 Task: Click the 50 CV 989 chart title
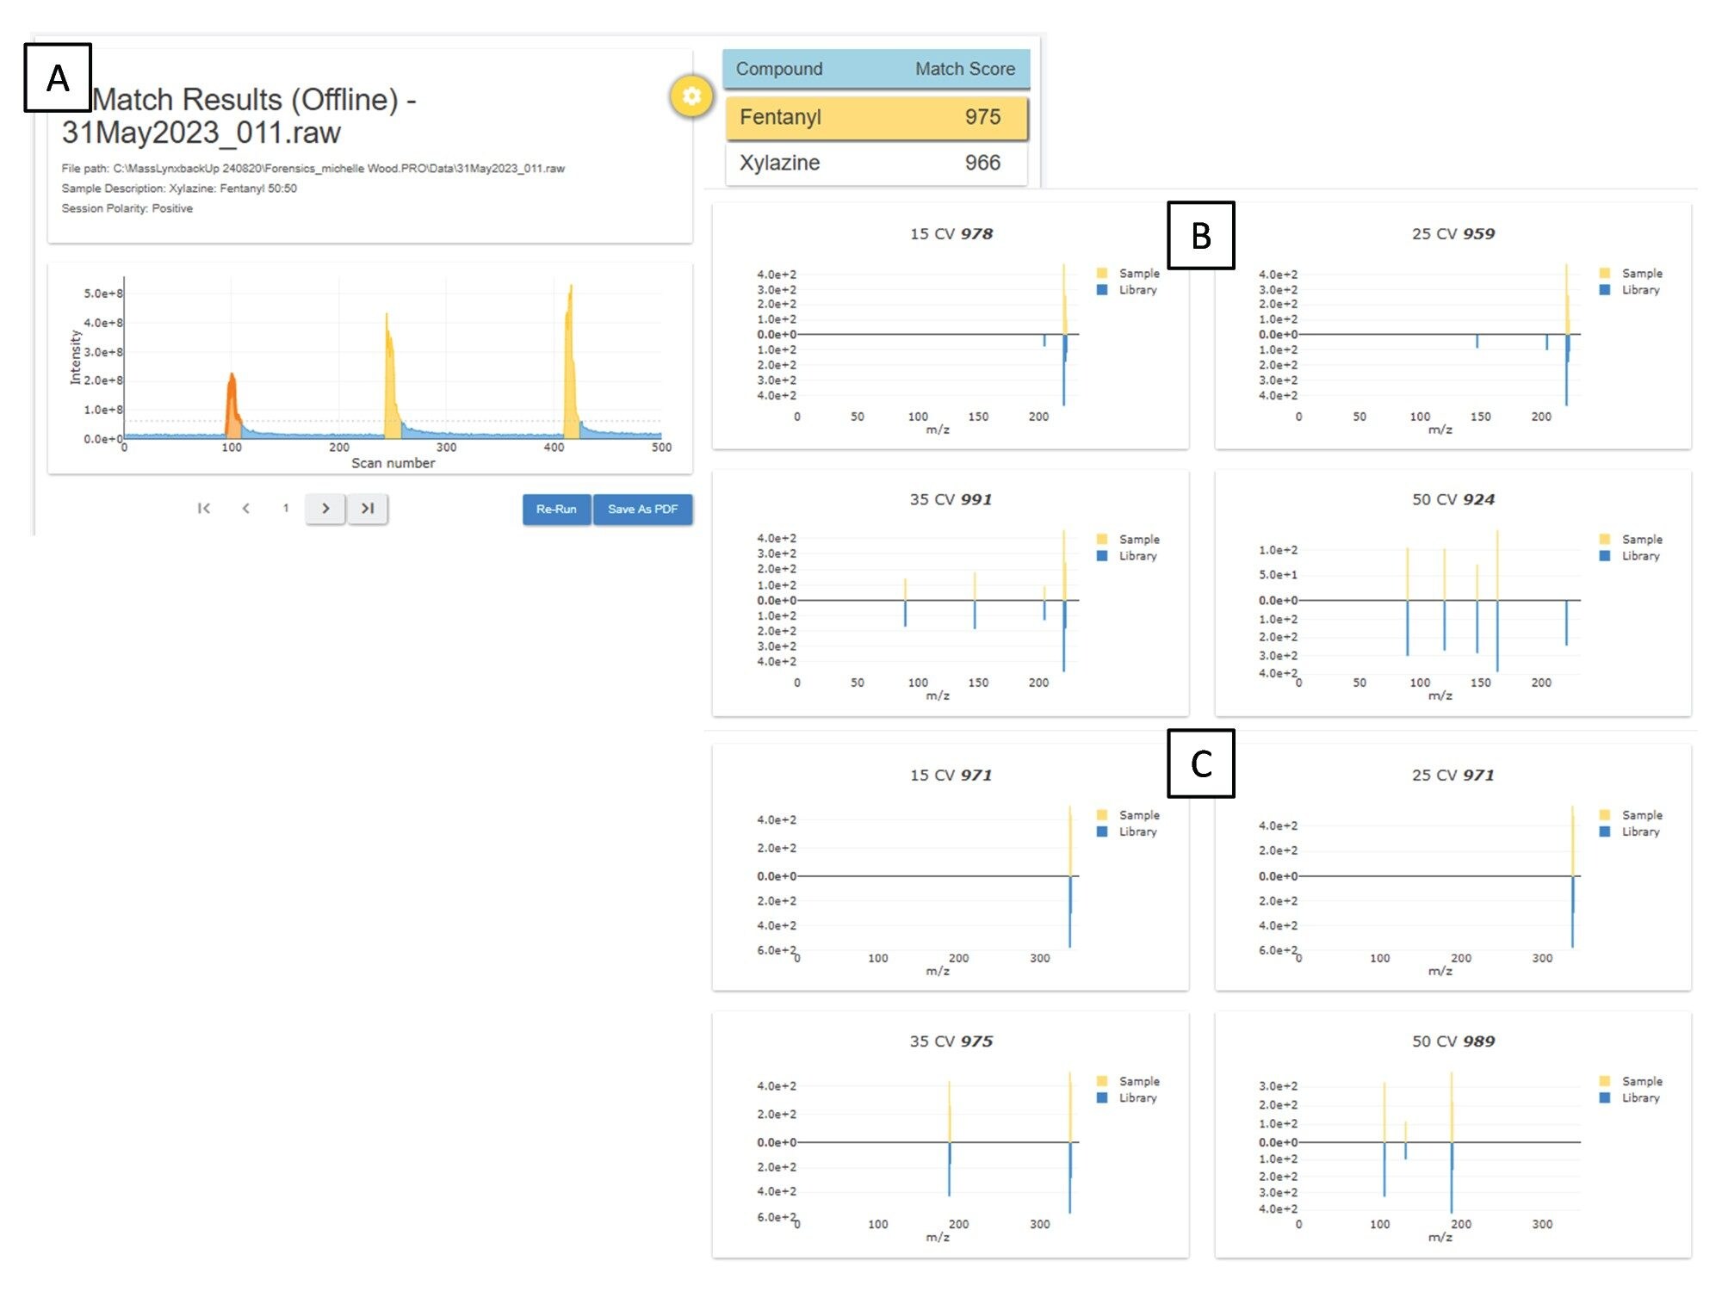(1453, 1041)
